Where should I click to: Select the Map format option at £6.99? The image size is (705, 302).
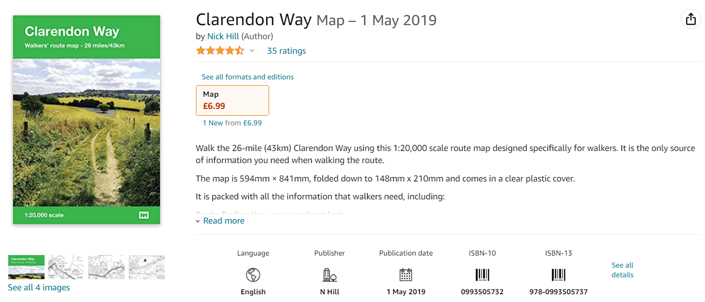[x=232, y=100]
